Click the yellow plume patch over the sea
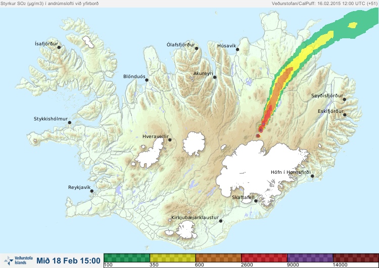379x268 pixels. pos(353,25)
